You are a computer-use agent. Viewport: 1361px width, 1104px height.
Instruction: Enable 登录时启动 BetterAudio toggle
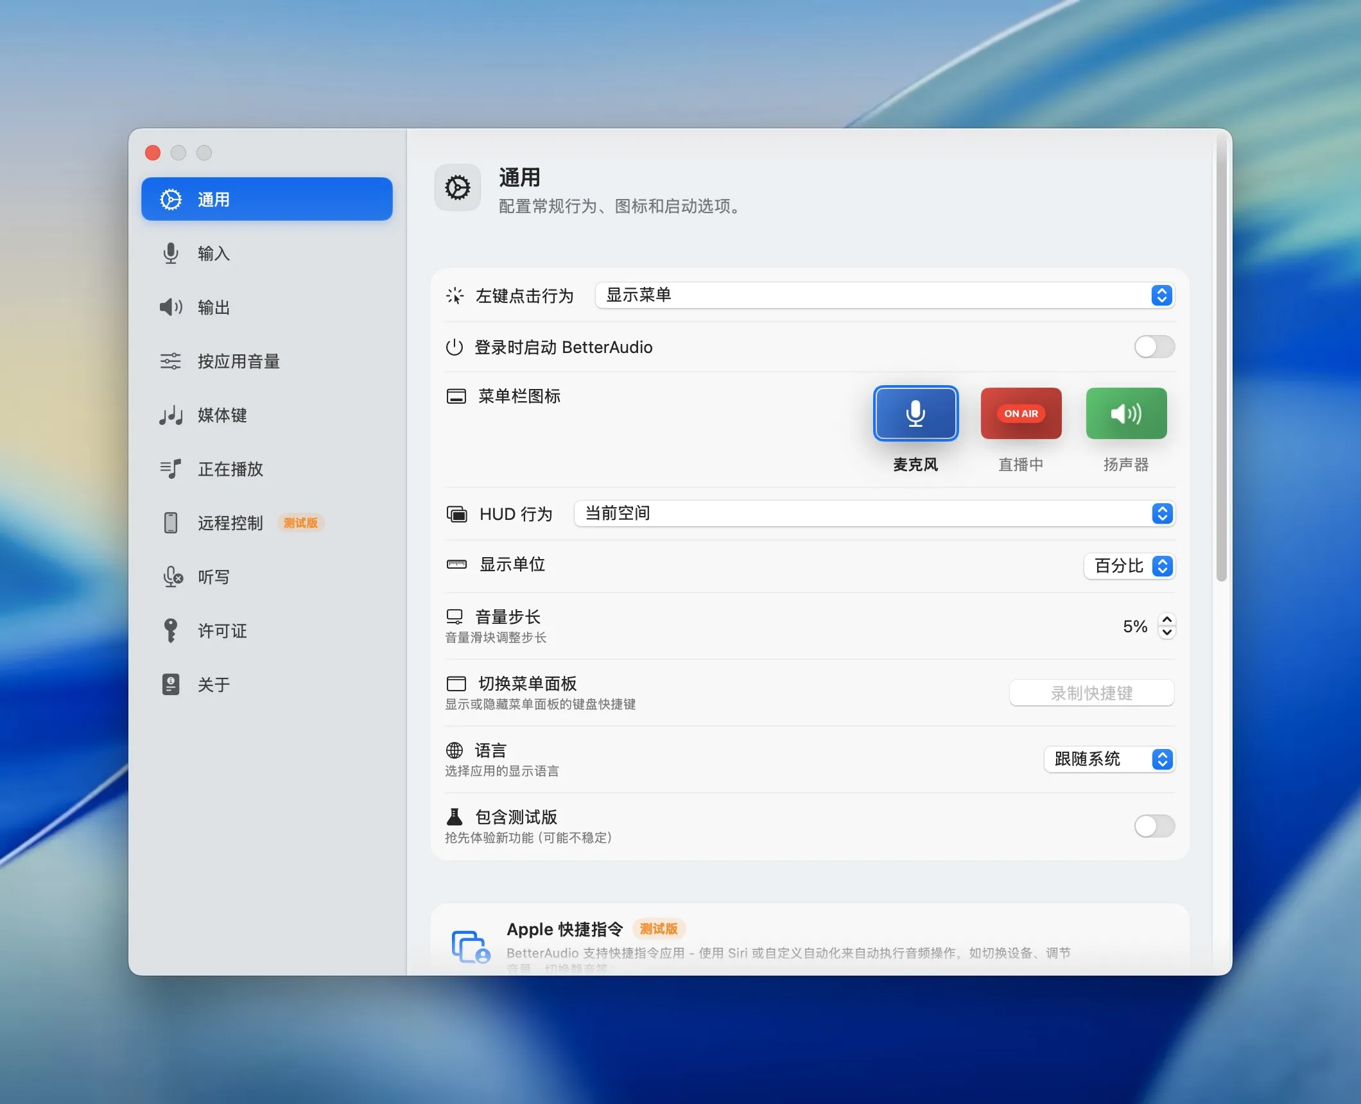click(x=1154, y=347)
